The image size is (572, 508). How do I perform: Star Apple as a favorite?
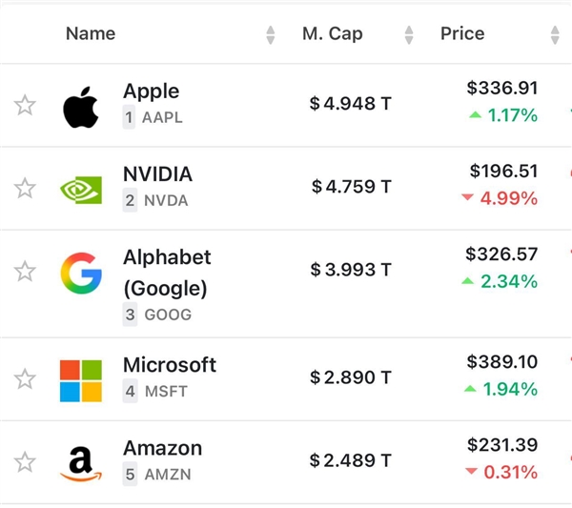pos(25,105)
